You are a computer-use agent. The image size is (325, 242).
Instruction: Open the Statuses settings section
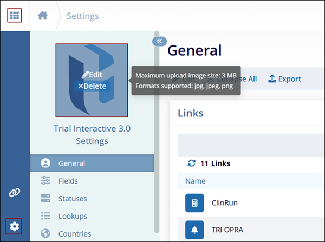tap(72, 199)
